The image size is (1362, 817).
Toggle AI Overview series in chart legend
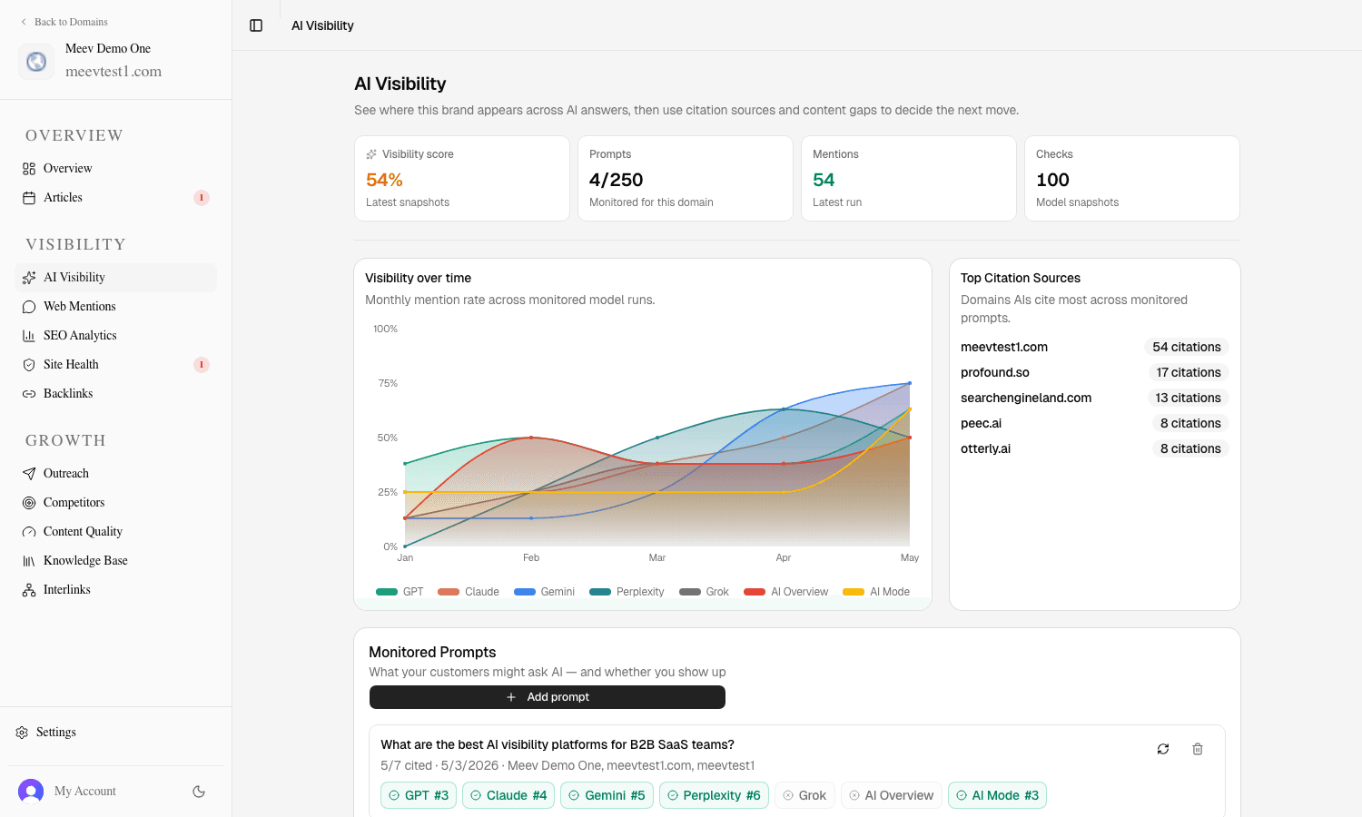click(x=786, y=592)
